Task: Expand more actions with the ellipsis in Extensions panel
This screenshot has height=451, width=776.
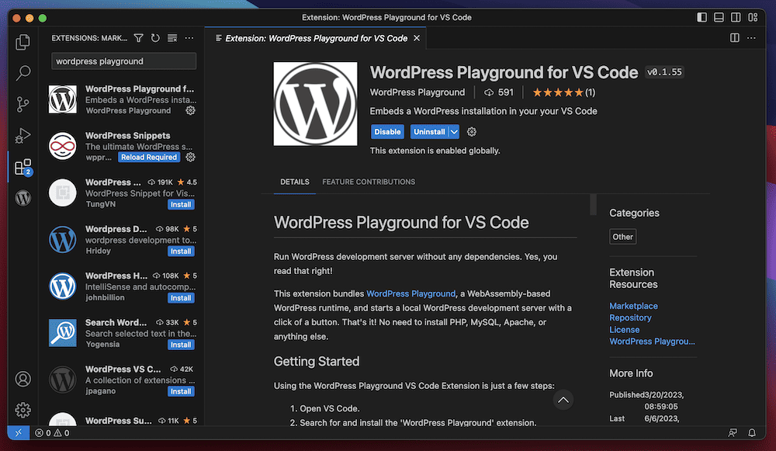Action: [189, 37]
